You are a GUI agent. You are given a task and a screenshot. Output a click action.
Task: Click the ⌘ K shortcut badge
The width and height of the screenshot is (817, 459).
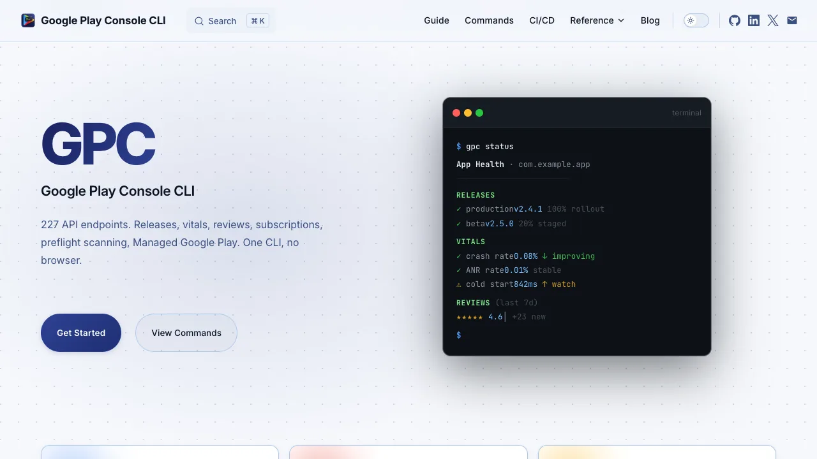pyautogui.click(x=258, y=21)
